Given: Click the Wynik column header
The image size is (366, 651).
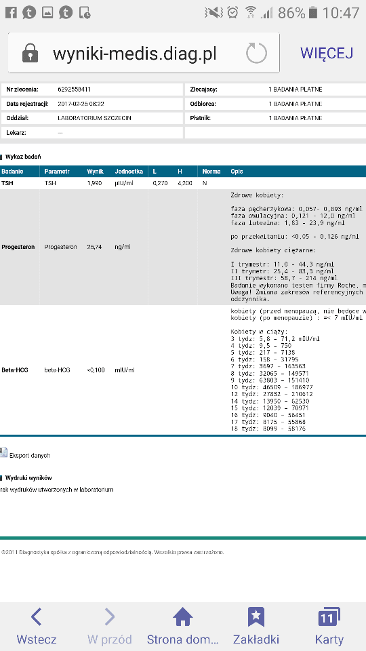Looking at the screenshot, I should click(95, 172).
